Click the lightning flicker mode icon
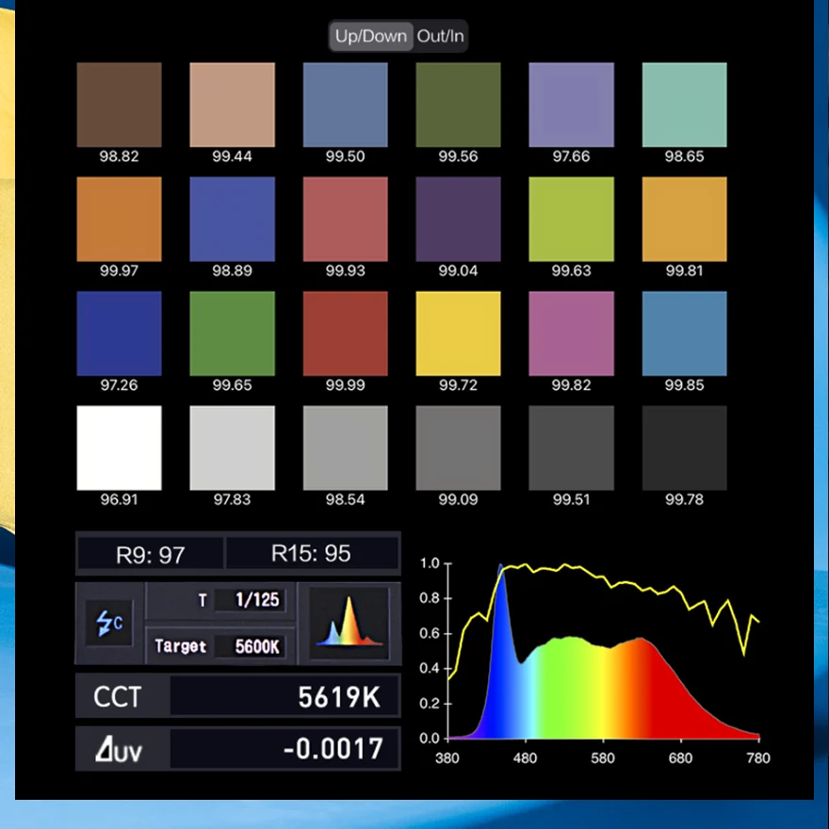Image resolution: width=829 pixels, height=829 pixels. (109, 623)
